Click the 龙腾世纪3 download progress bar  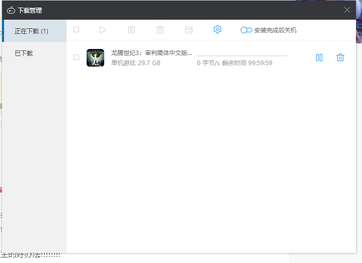(x=242, y=56)
